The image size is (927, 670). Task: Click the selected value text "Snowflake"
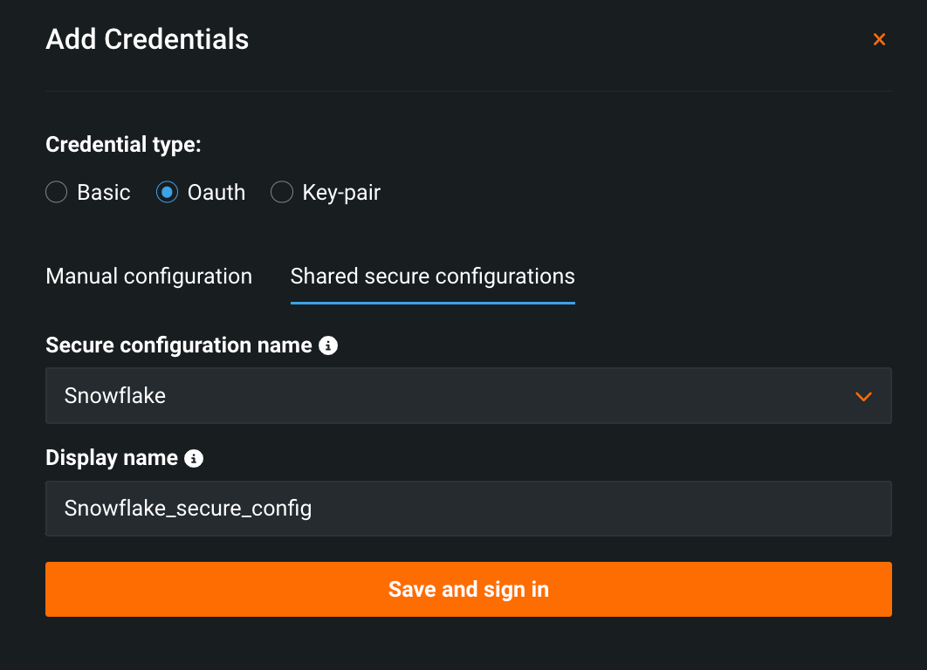[115, 396]
